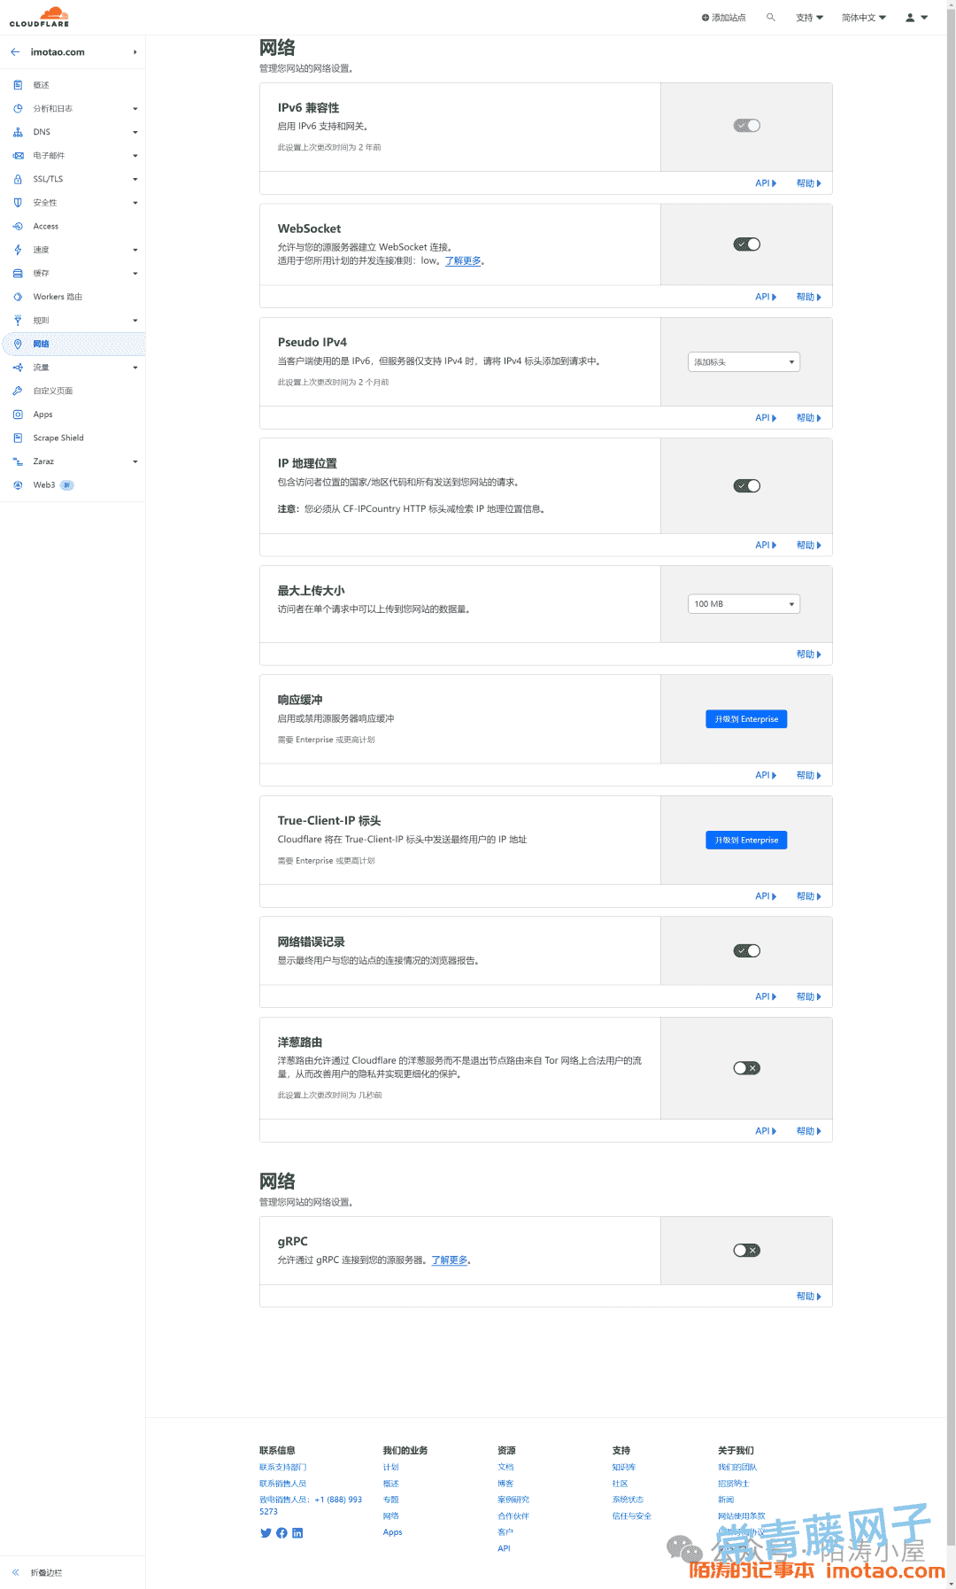Image resolution: width=956 pixels, height=1589 pixels.
Task: Open API link under IPv6 兼容性
Action: pyautogui.click(x=766, y=183)
